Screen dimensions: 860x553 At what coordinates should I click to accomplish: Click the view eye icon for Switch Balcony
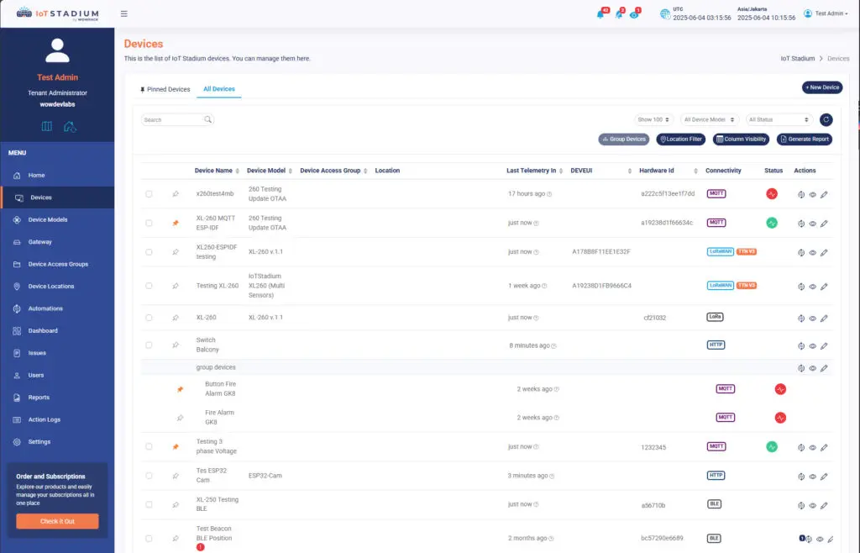tap(812, 345)
